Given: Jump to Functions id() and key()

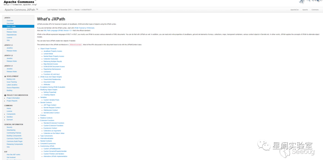Looking at the screenshot, I should coord(52,74).
